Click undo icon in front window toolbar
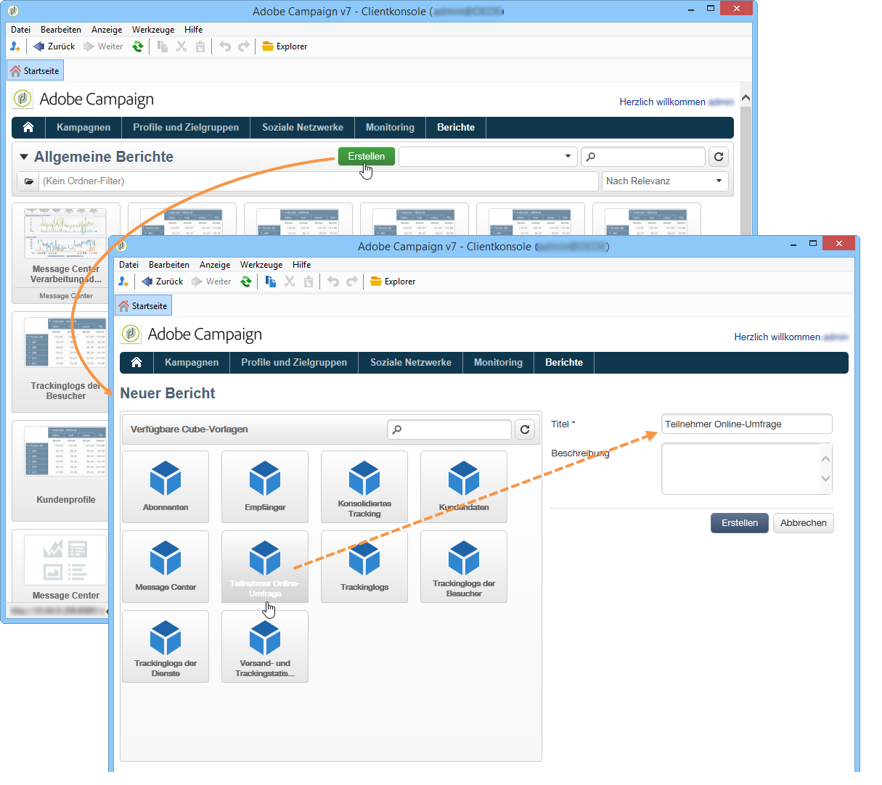 pos(333,281)
